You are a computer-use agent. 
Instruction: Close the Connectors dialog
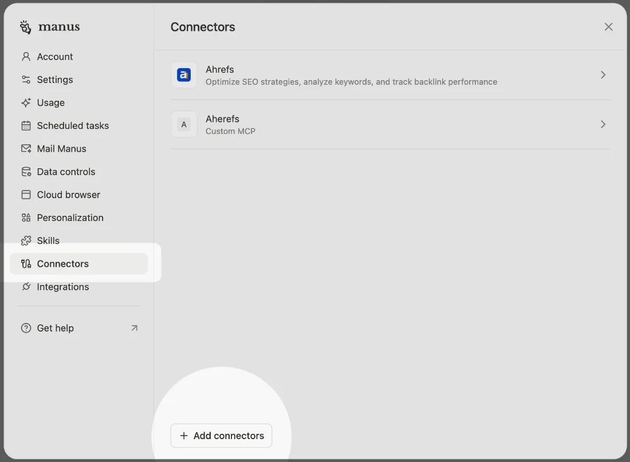(x=609, y=27)
